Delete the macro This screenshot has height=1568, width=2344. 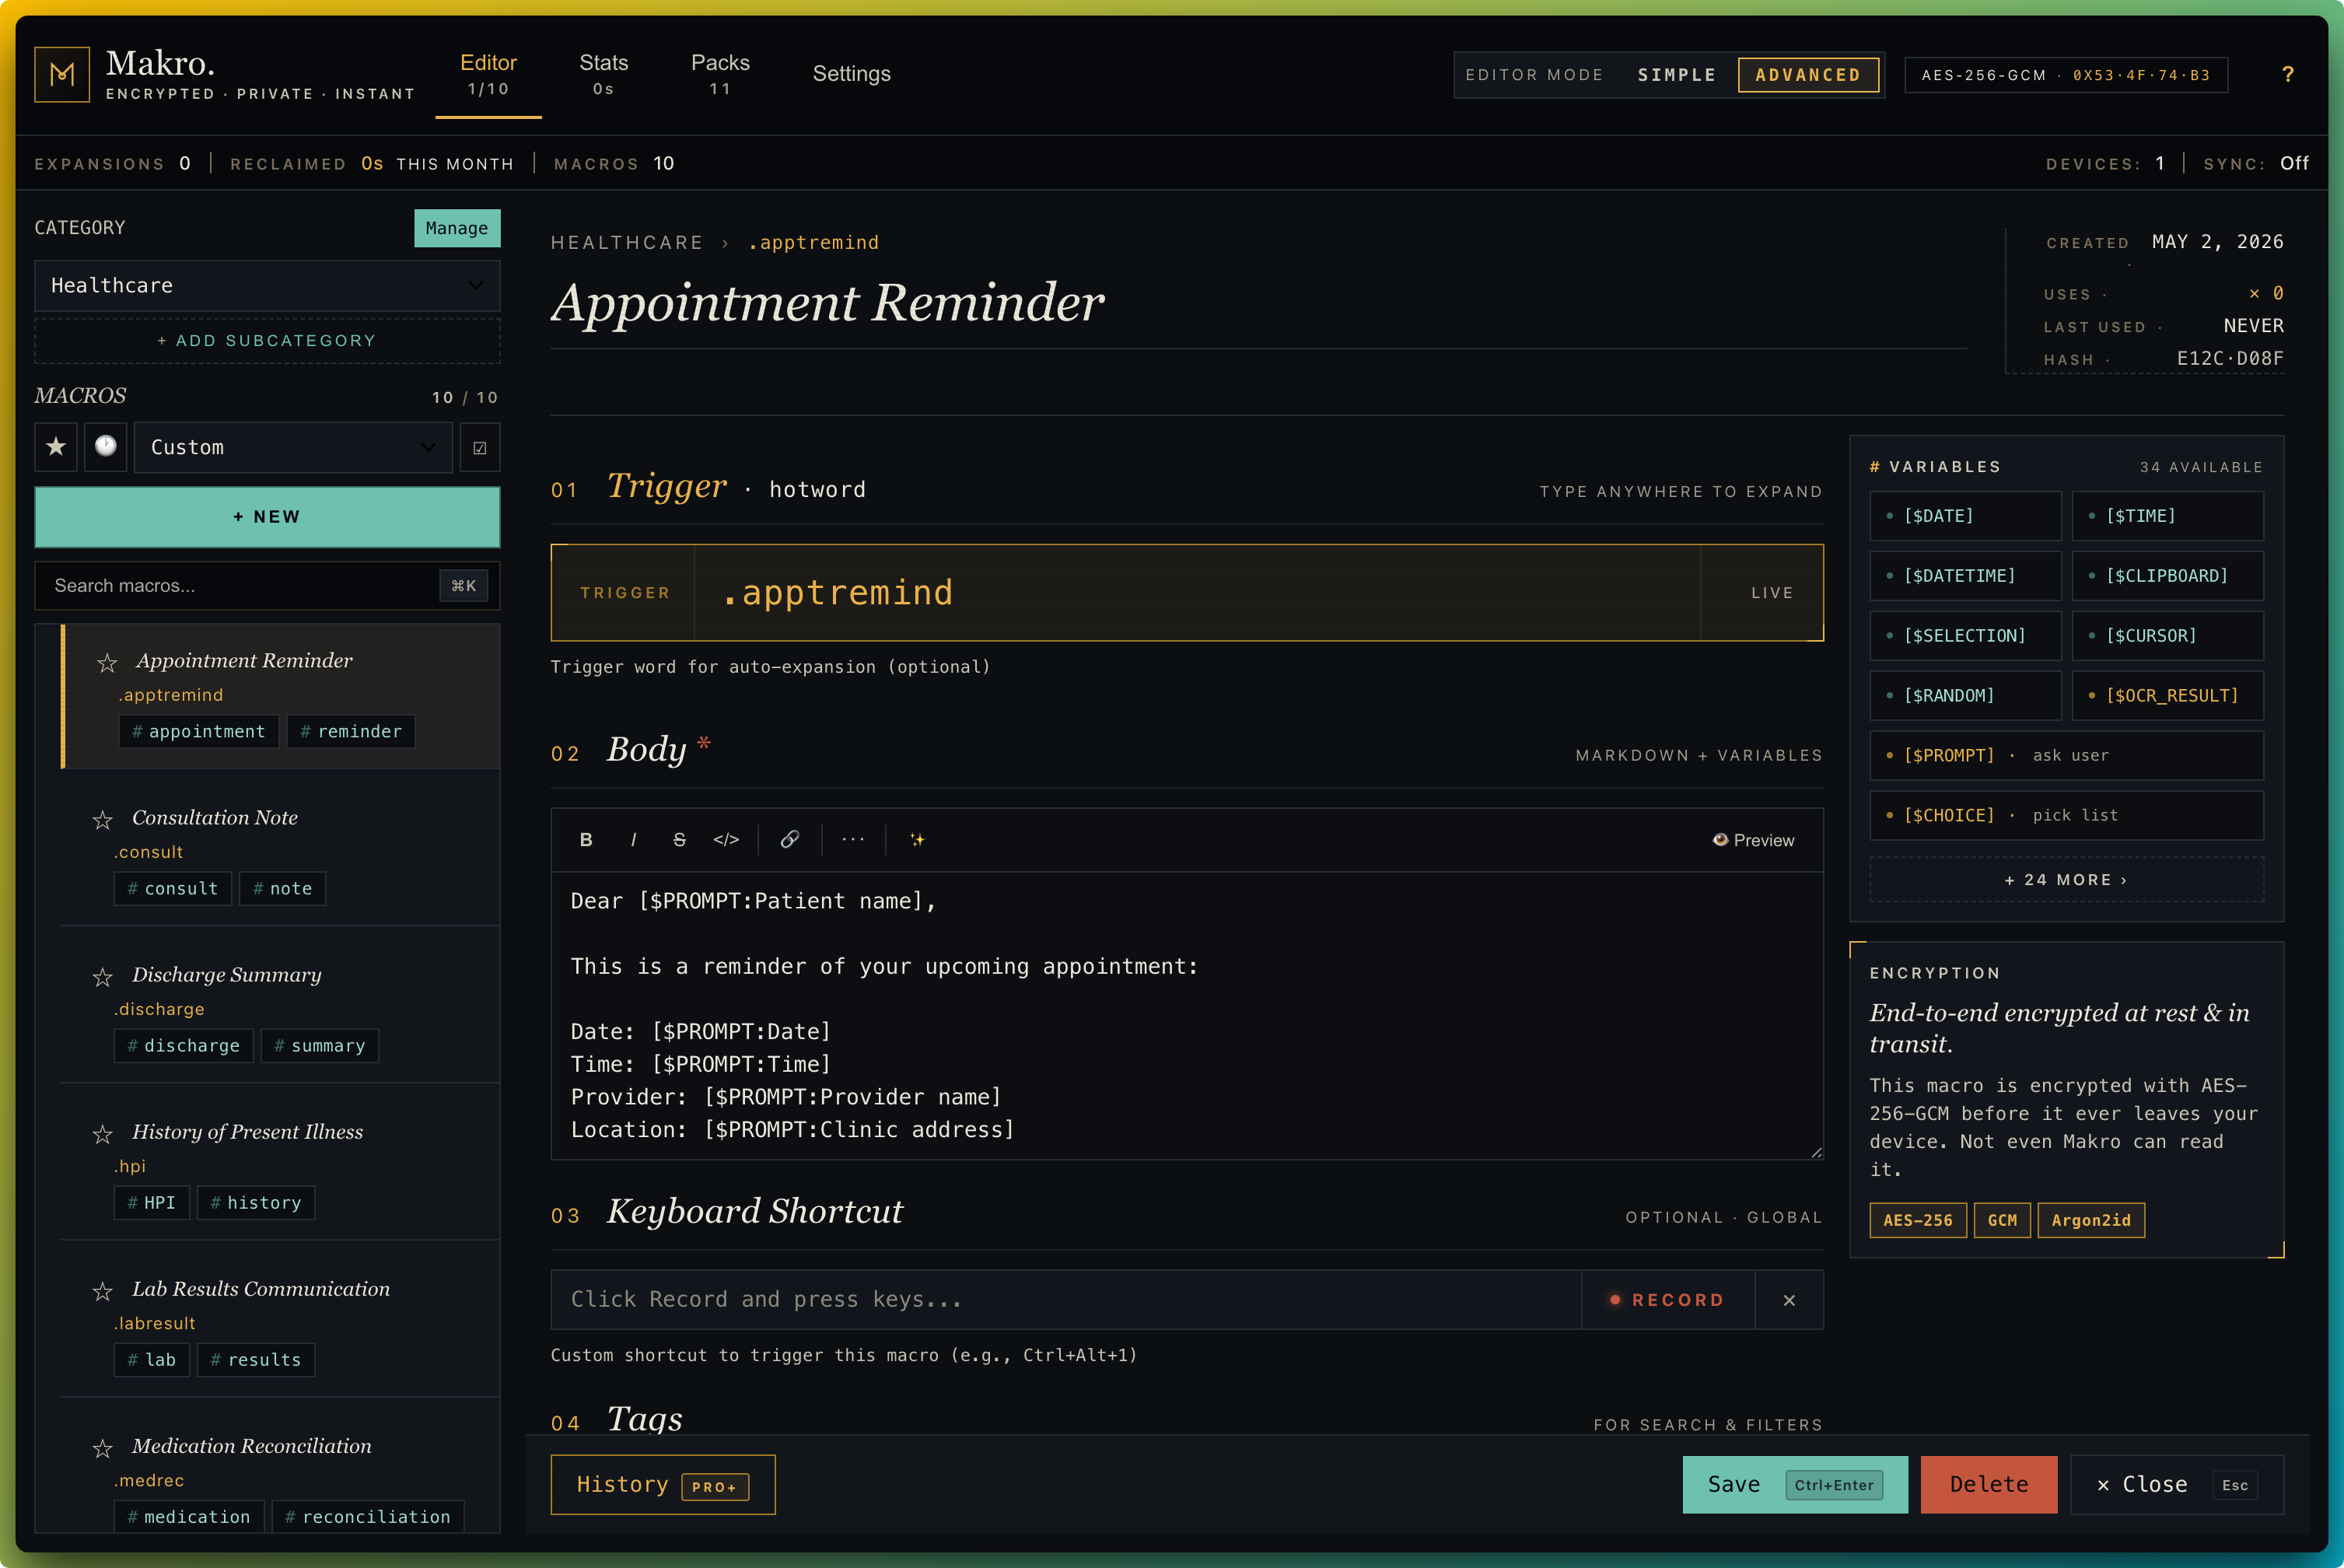tap(1989, 1485)
